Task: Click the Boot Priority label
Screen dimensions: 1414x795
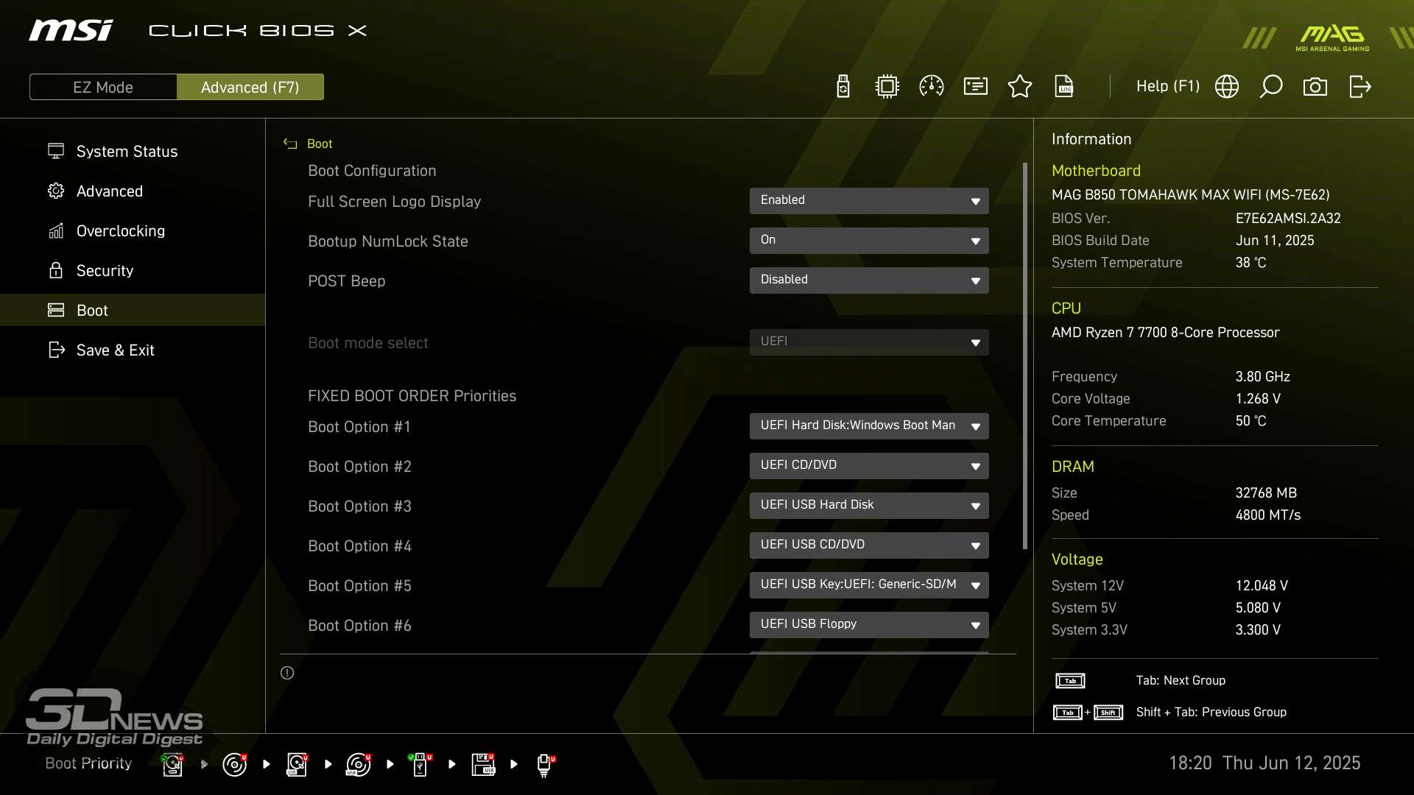Action: 88,763
